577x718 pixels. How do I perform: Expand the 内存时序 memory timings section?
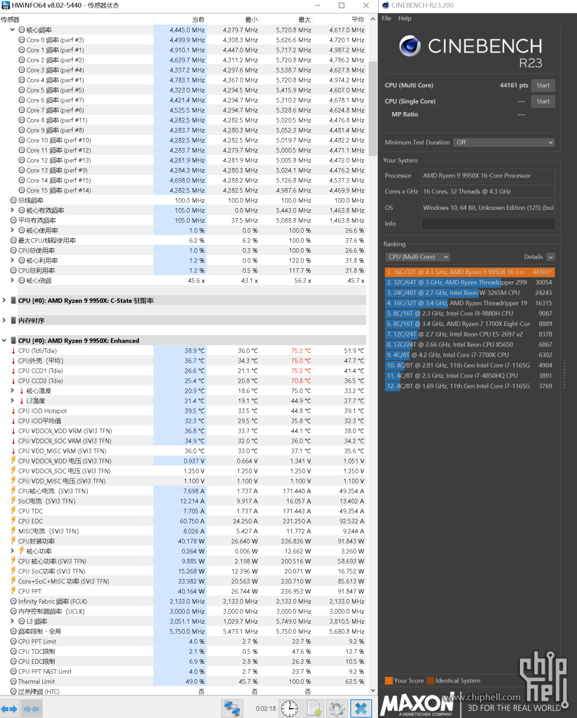point(5,321)
